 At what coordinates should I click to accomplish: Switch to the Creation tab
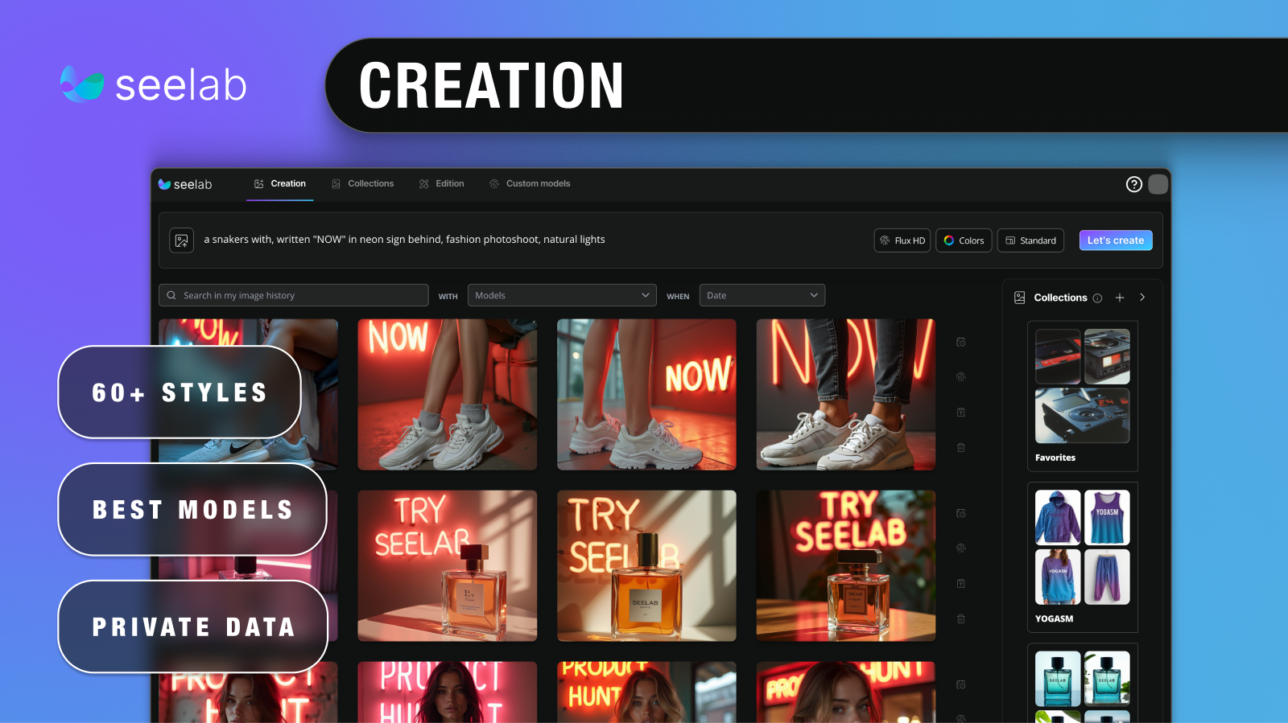[x=280, y=184]
